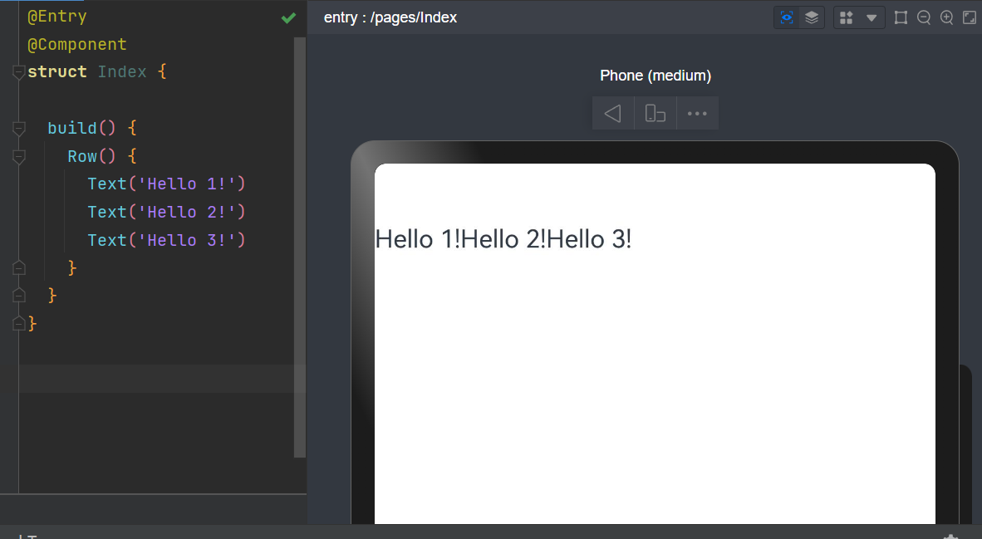Zoom out the previewer
Viewport: 982px width, 539px height.
click(923, 17)
